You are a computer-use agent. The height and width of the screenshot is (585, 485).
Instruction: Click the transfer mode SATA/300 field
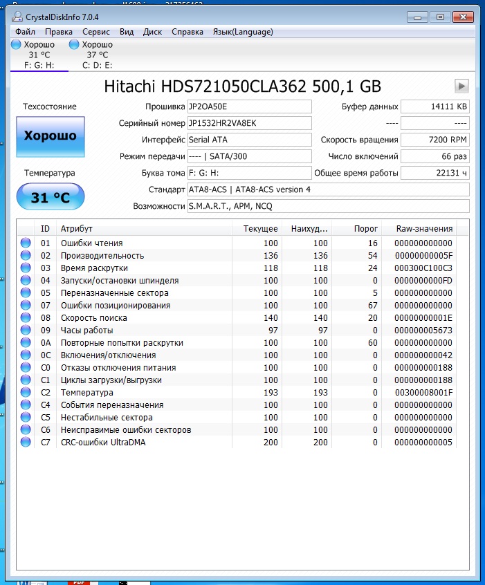coord(249,156)
